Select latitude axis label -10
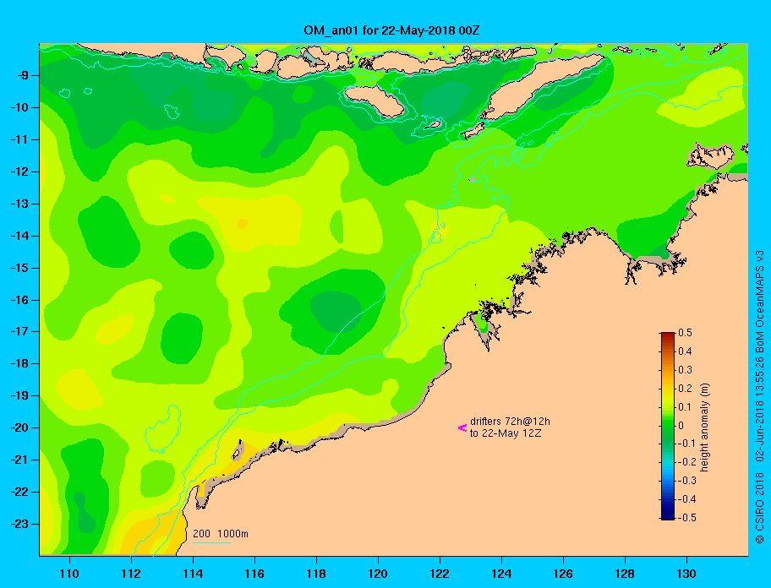The width and height of the screenshot is (771, 588). 19,107
